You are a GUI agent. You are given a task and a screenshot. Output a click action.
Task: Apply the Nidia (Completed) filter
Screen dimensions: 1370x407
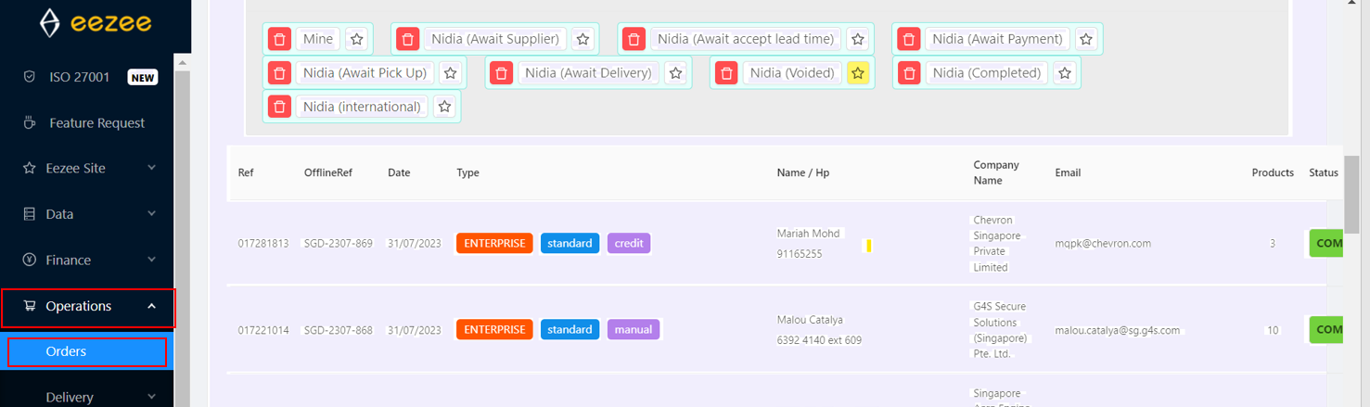[x=987, y=72]
